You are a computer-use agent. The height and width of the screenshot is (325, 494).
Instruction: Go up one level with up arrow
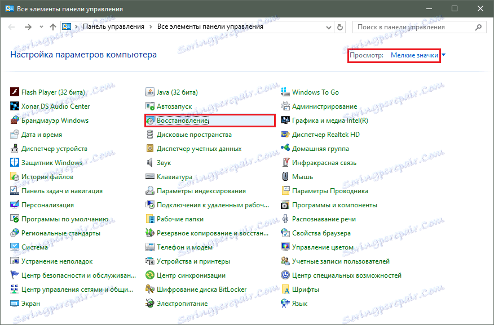[53, 27]
